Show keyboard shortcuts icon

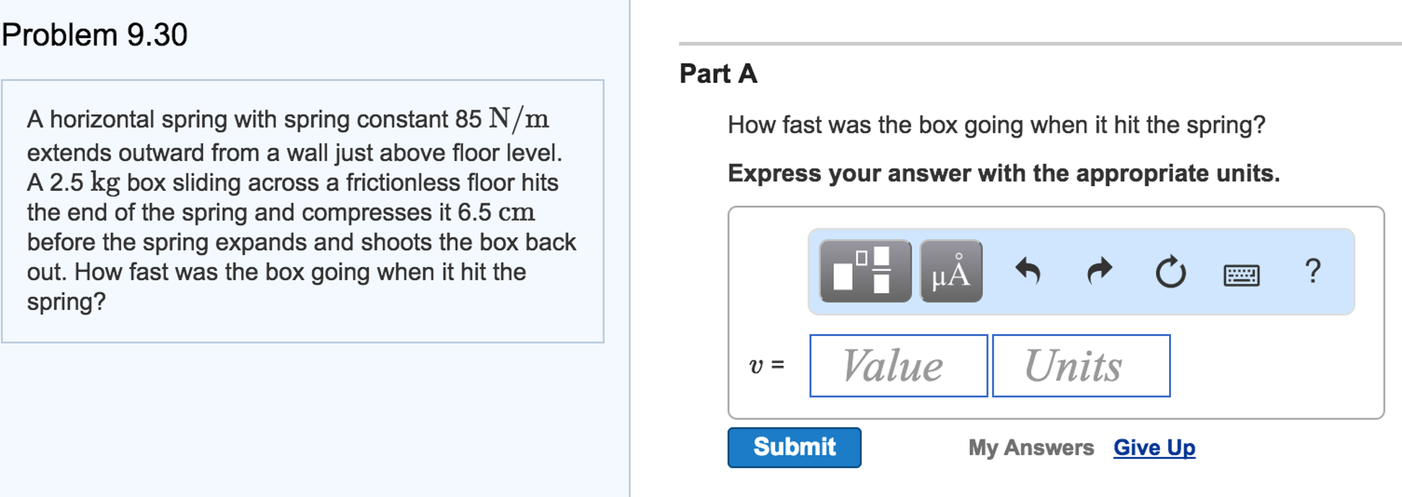pyautogui.click(x=1241, y=275)
